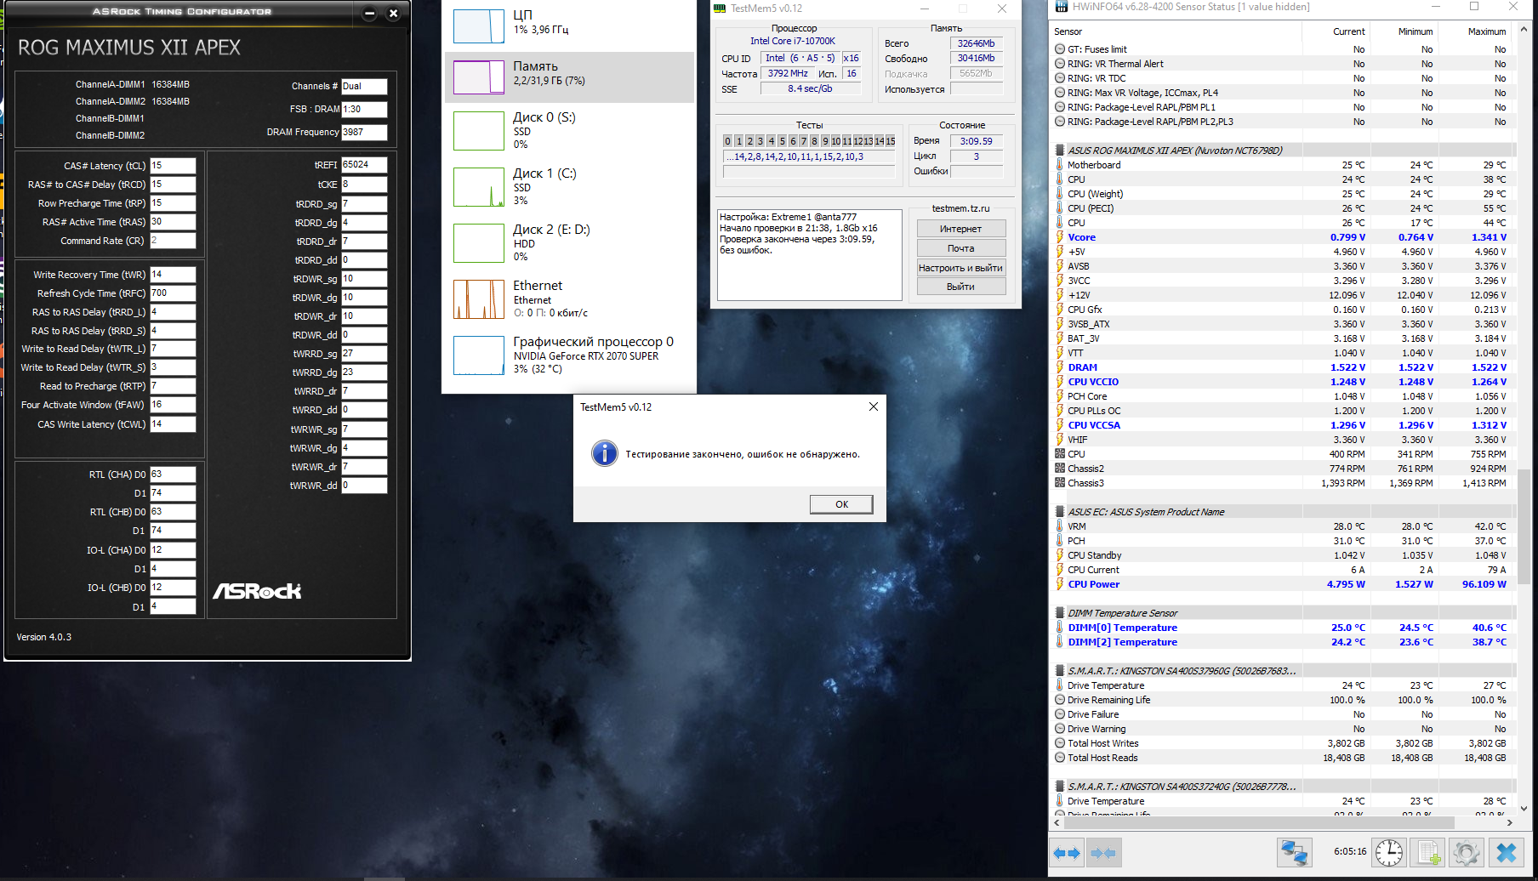This screenshot has height=881, width=1538.
Task: Click the "6:05:16" elapsed time in HWiNFO
Action: pos(1350,851)
